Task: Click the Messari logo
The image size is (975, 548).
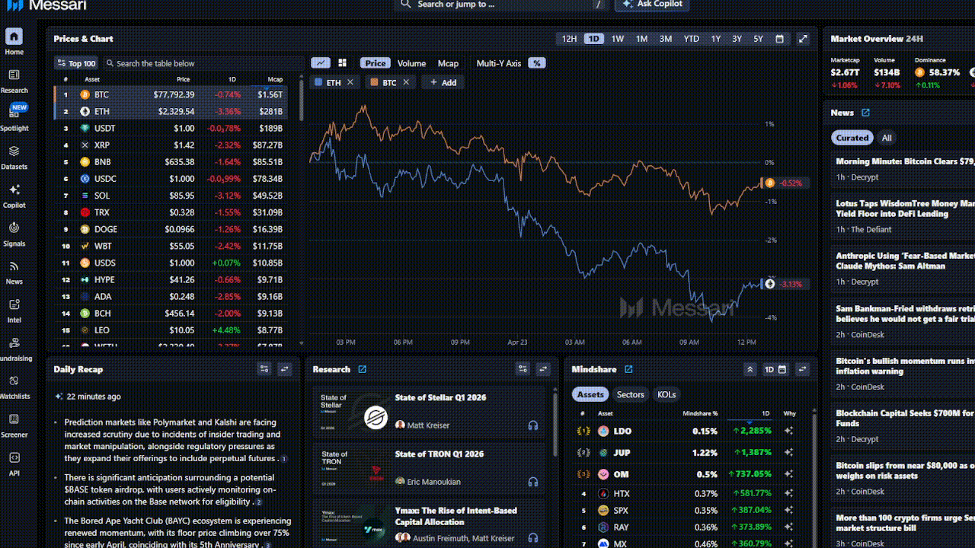Action: point(46,5)
